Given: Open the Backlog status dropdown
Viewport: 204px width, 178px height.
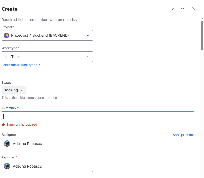Looking at the screenshot, I should (14, 90).
